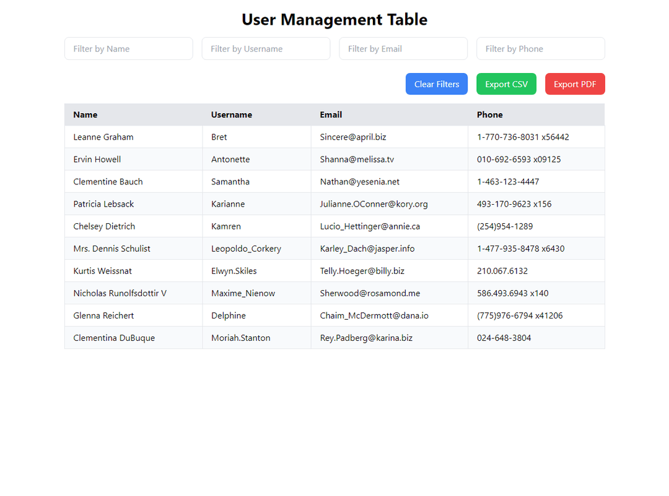Click the red Export PDF button

pyautogui.click(x=575, y=84)
